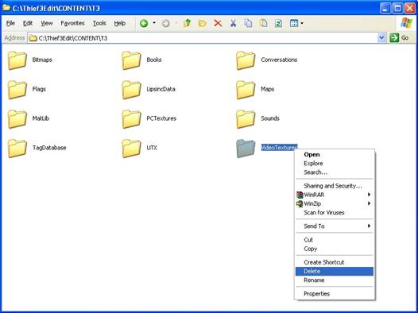Click the Sounds folder name label
The height and width of the screenshot is (313, 418).
(x=270, y=118)
